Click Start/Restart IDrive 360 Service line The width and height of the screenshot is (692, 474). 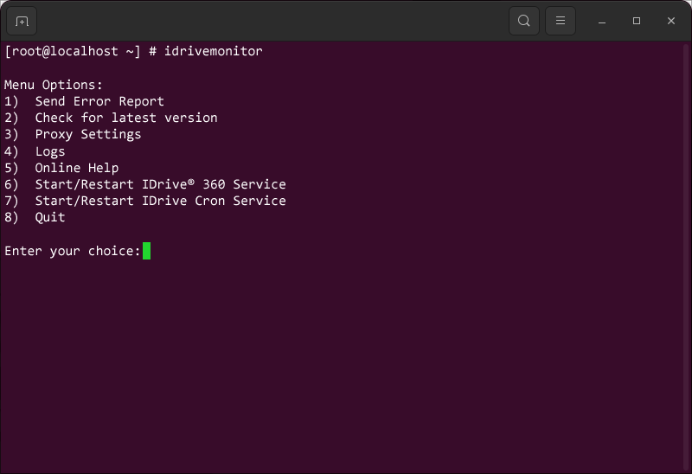coord(160,184)
